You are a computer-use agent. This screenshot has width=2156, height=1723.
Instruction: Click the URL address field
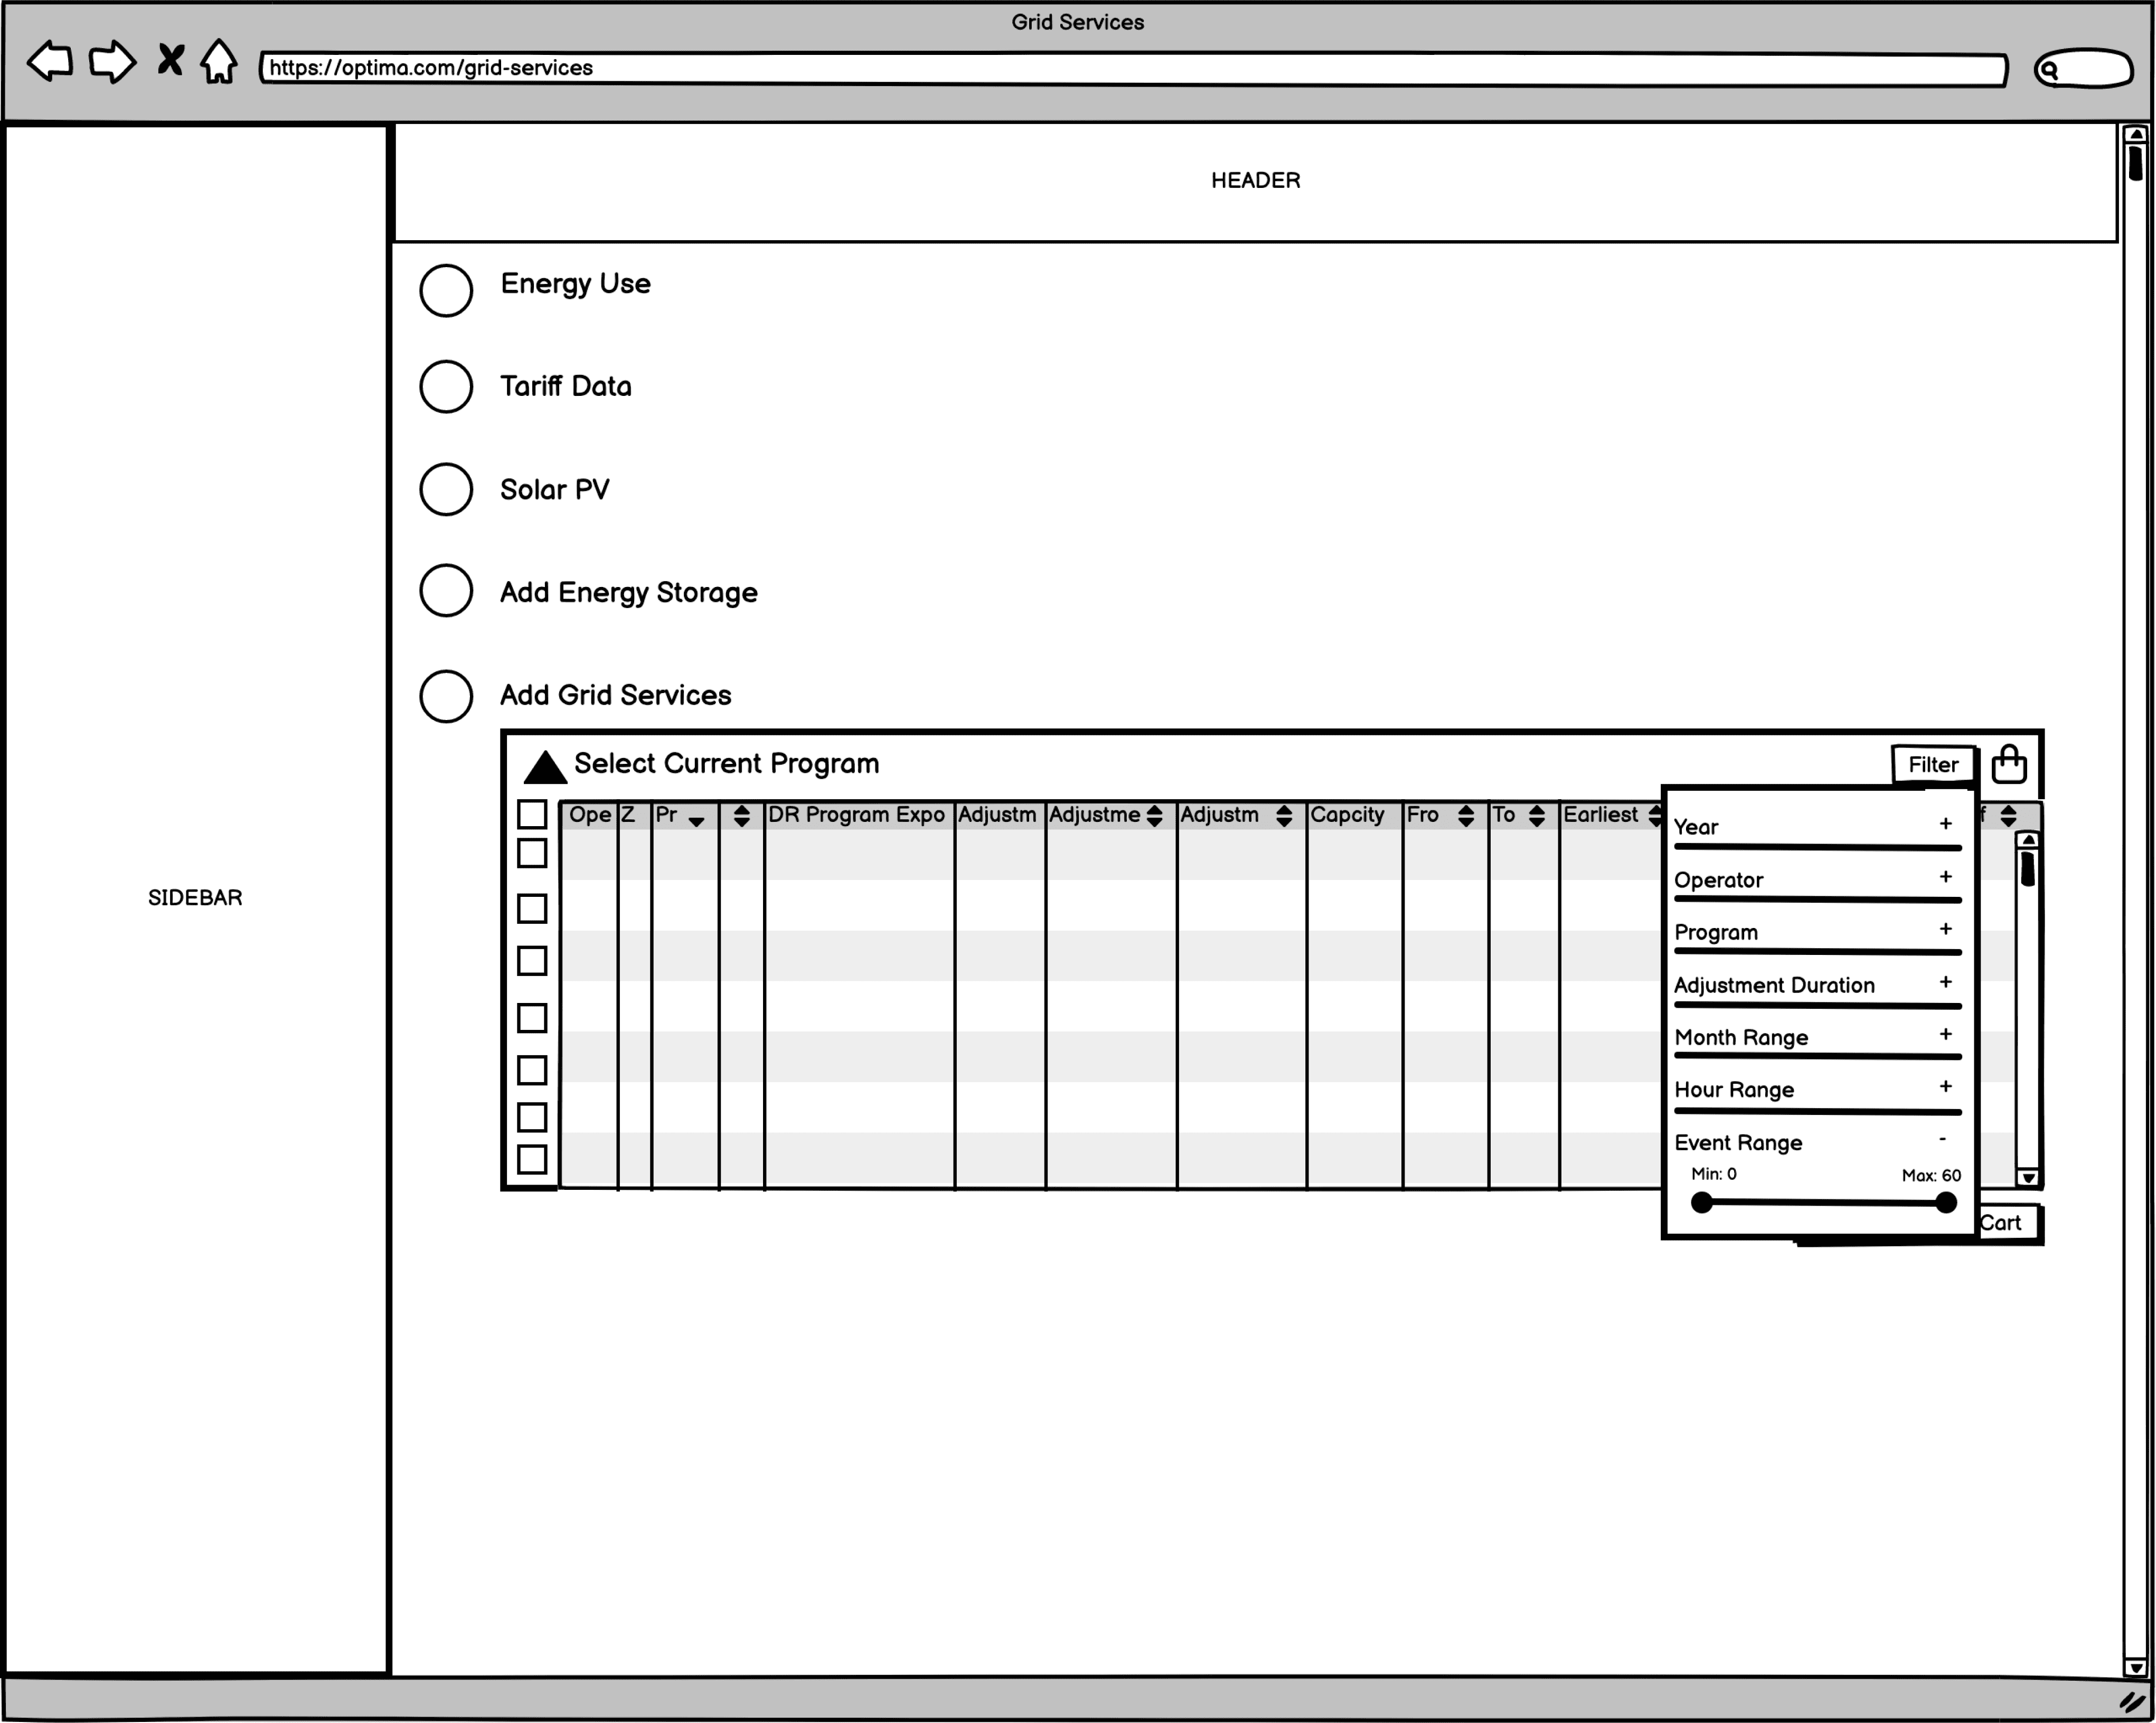click(x=1133, y=68)
